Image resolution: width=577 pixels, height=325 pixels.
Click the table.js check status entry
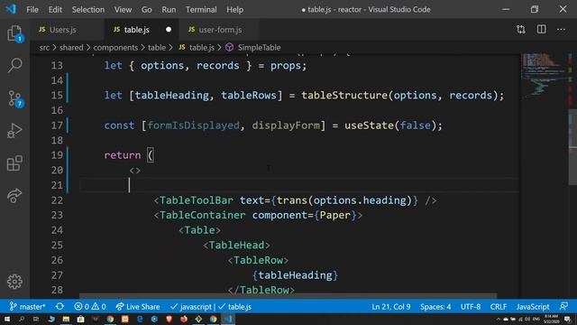coord(234,307)
